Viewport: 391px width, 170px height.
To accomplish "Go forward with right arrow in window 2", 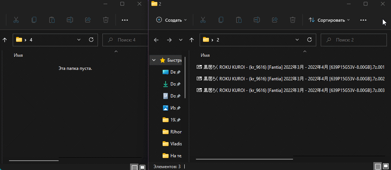I will pos(169,40).
